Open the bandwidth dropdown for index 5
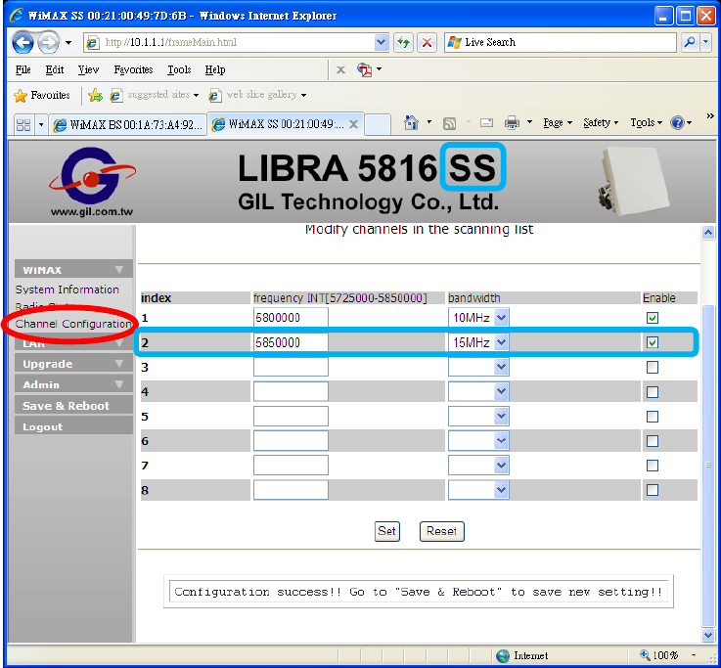Viewport: 721px width, 668px height. (x=478, y=417)
